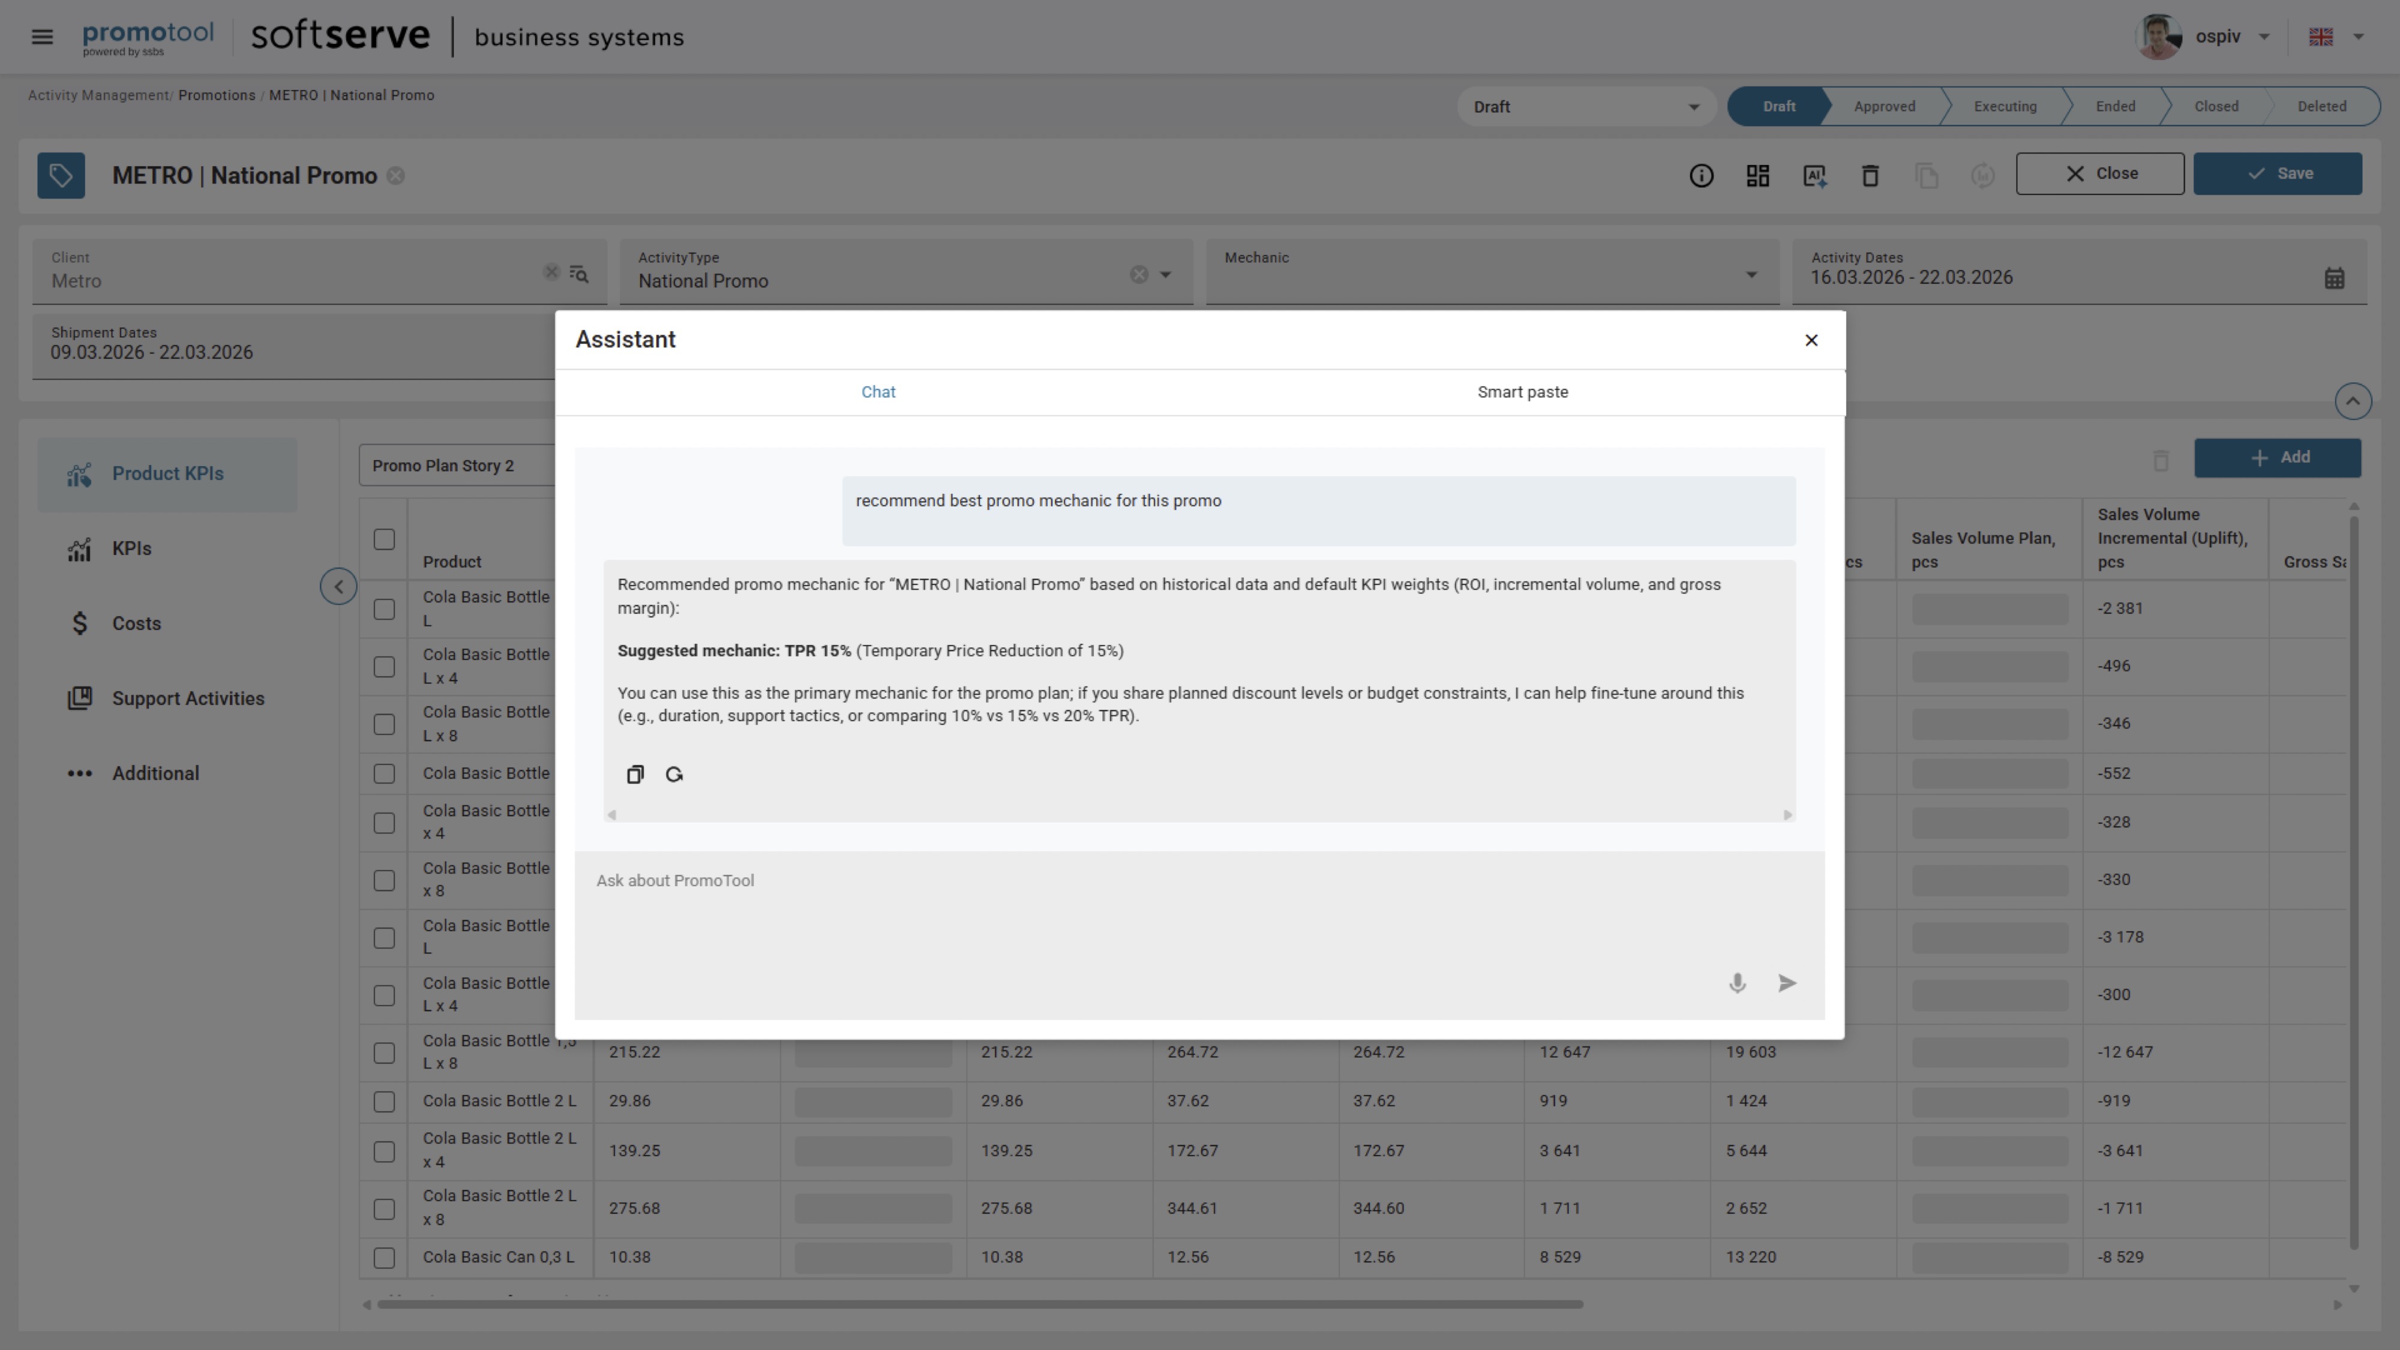Click the activity dates calendar icon
This screenshot has height=1350, width=2400.
tap(2333, 278)
